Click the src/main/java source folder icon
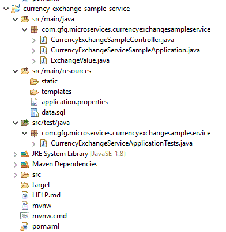This screenshot has width=226, height=232. click(25, 19)
